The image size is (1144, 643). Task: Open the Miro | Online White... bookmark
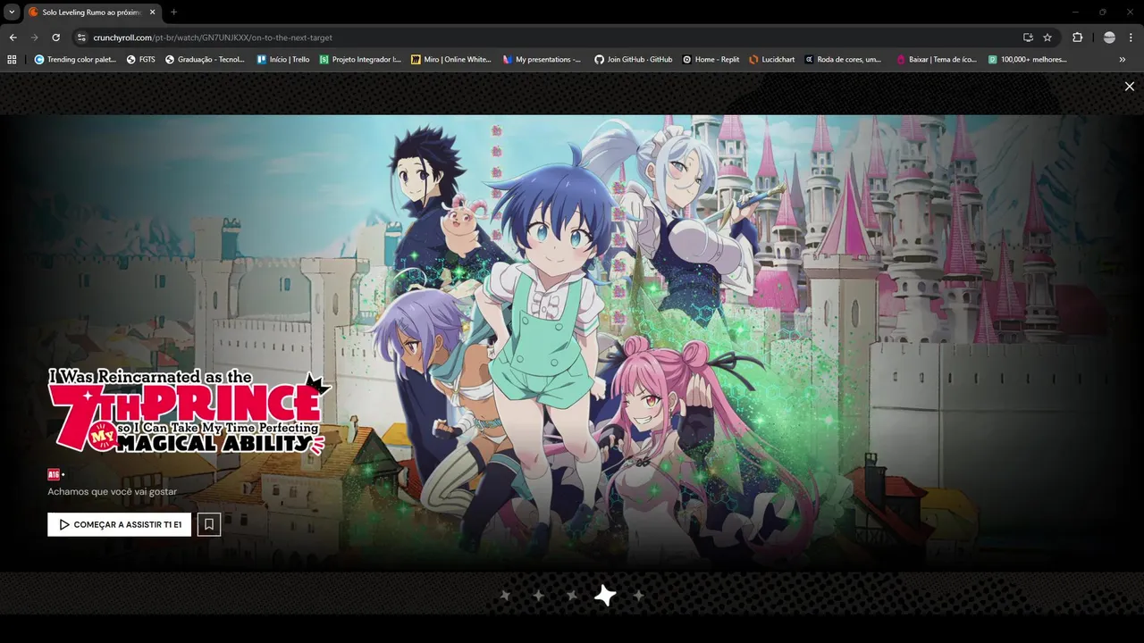[x=451, y=60]
